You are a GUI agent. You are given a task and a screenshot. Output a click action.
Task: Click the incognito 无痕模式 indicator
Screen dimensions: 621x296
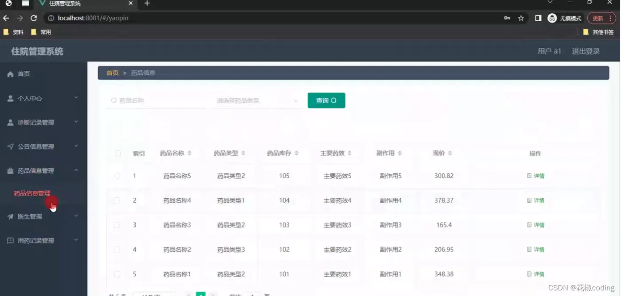click(x=564, y=18)
